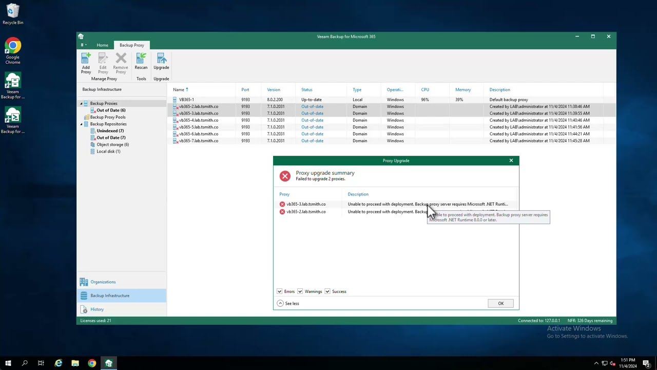Click Out-of-date status of vb365-4 proxy
Screen dimensions: 657x370
pyautogui.click(x=312, y=120)
